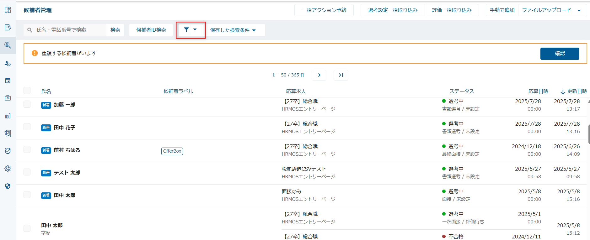The width and height of the screenshot is (590, 240).
Task: Click the shield security icon in sidebar
Action: click(x=8, y=186)
